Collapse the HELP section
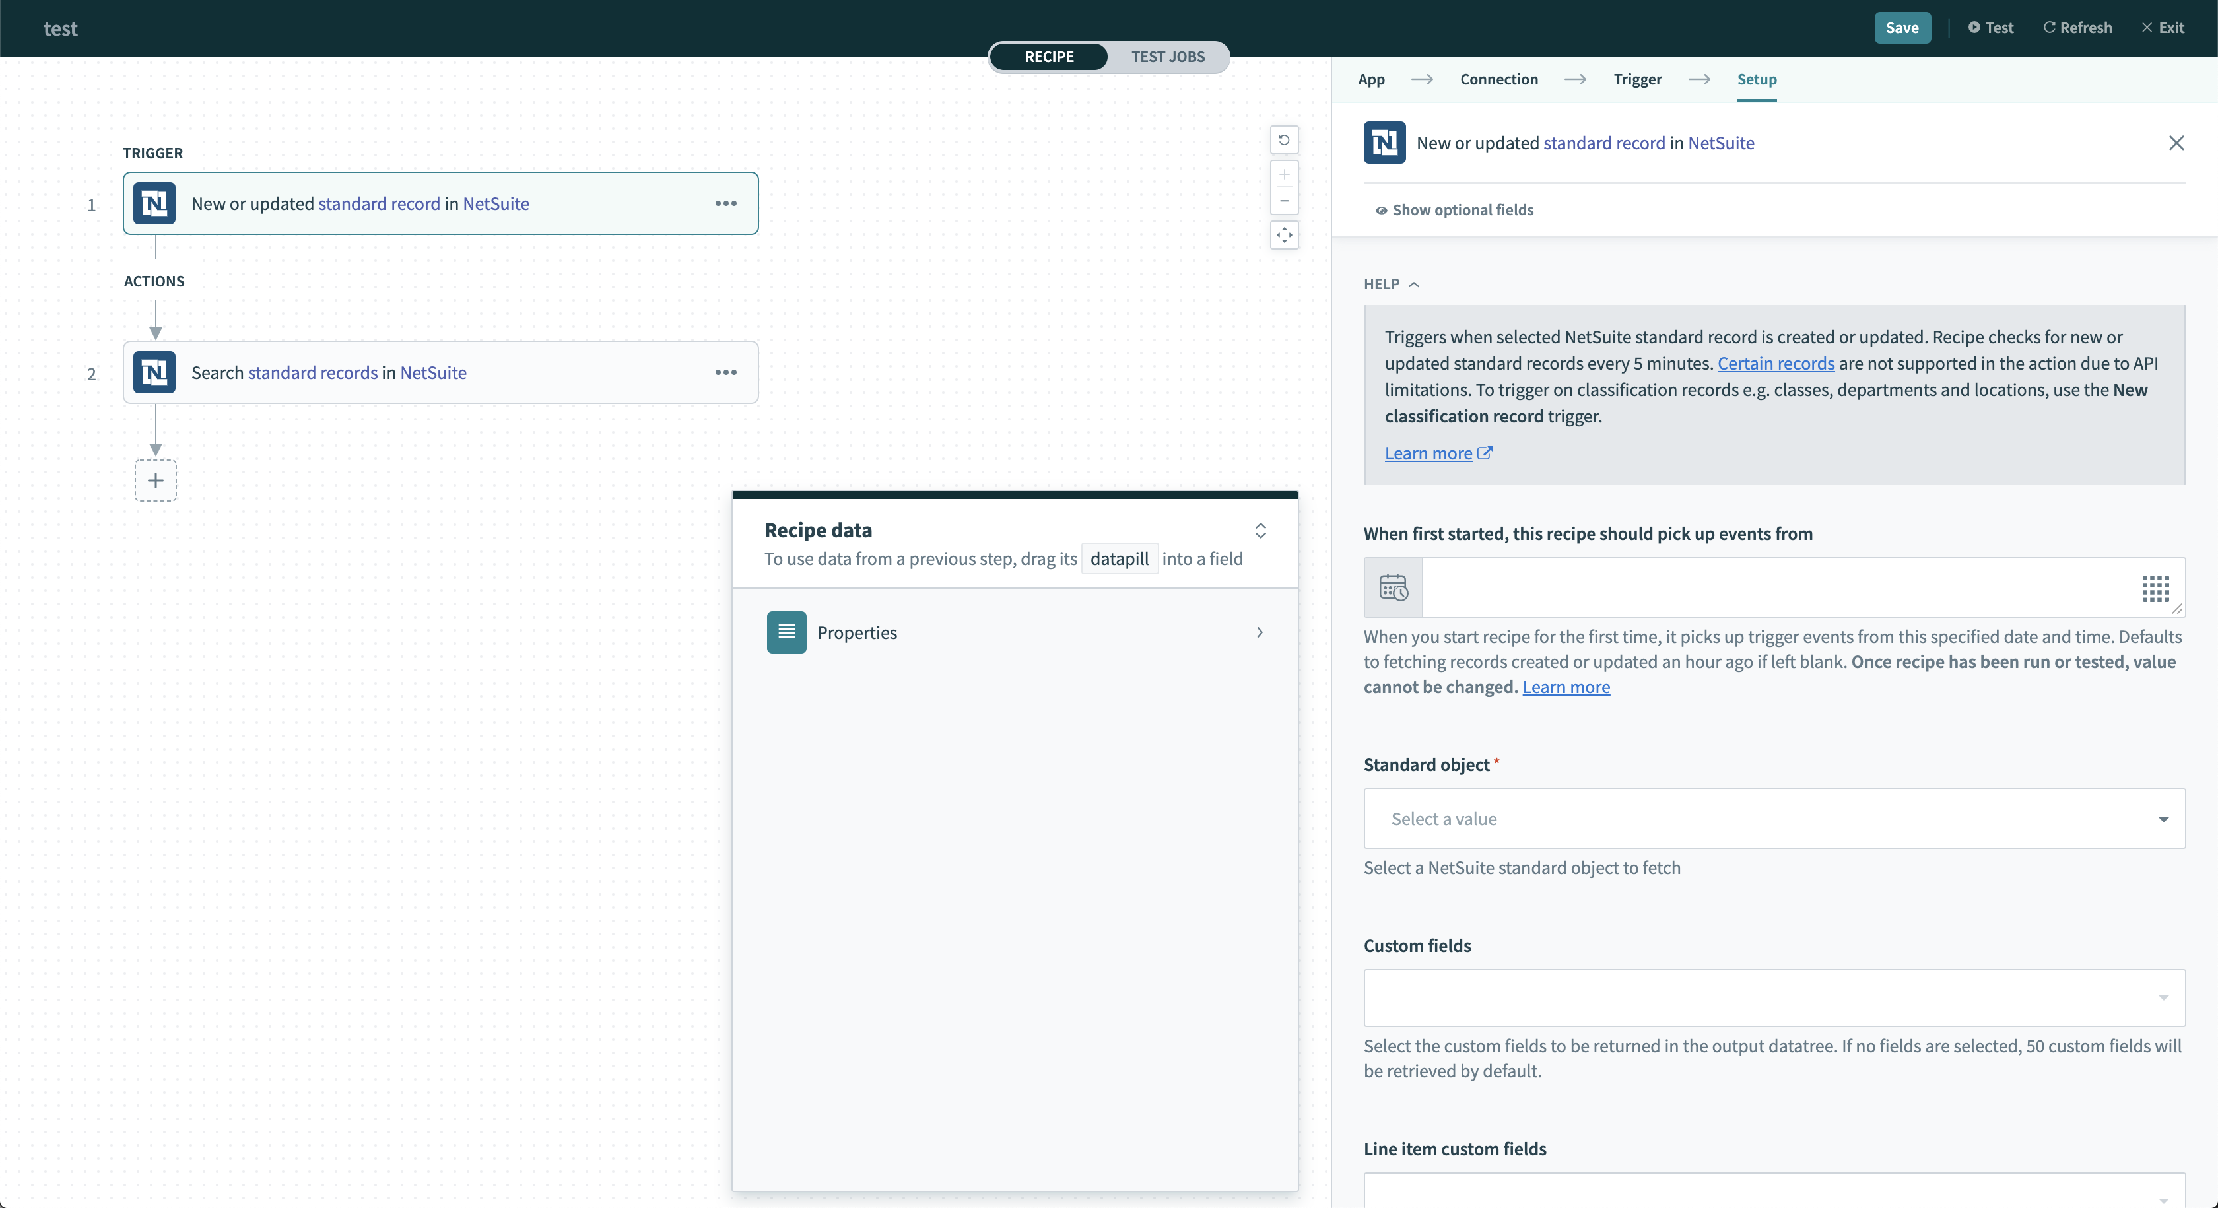 tap(1415, 284)
